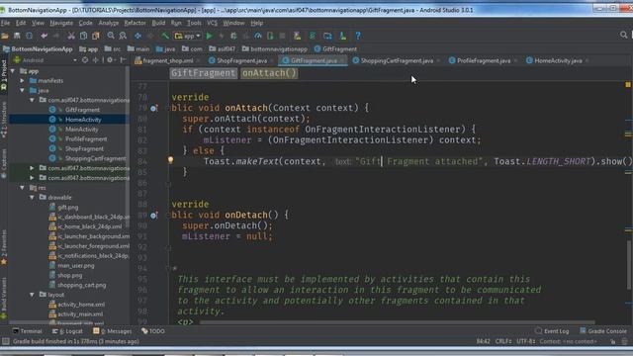Click the onAttach() editor breadcrumb

(269, 73)
